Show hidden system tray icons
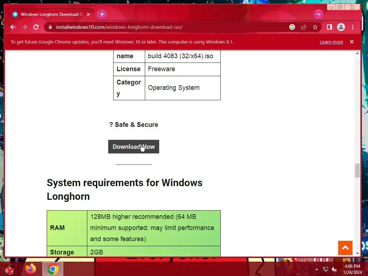Screen dimensions: 368x276 pos(317,269)
